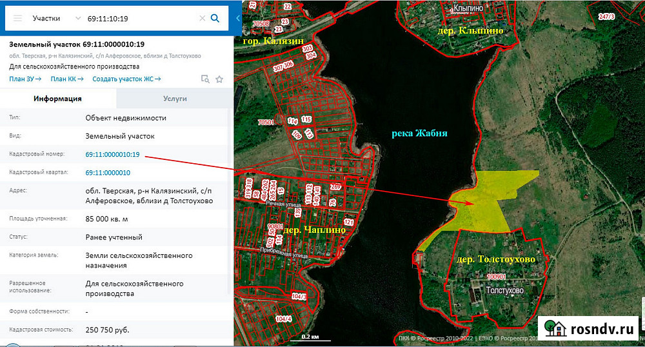Screen dimensions: 645x347
Task: Expand search type list with chevron arrow
Action: pos(77,18)
